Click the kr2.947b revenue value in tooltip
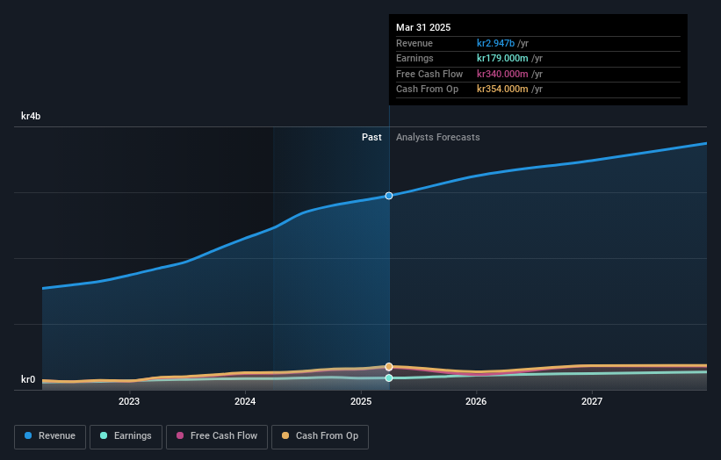 coord(495,43)
